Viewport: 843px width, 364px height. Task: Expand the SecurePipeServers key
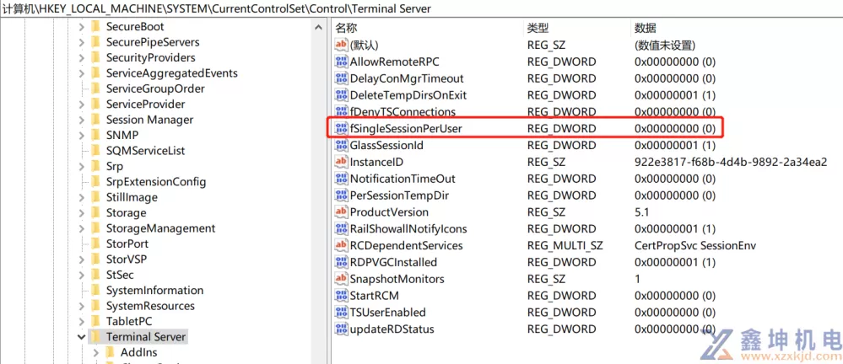(x=81, y=42)
